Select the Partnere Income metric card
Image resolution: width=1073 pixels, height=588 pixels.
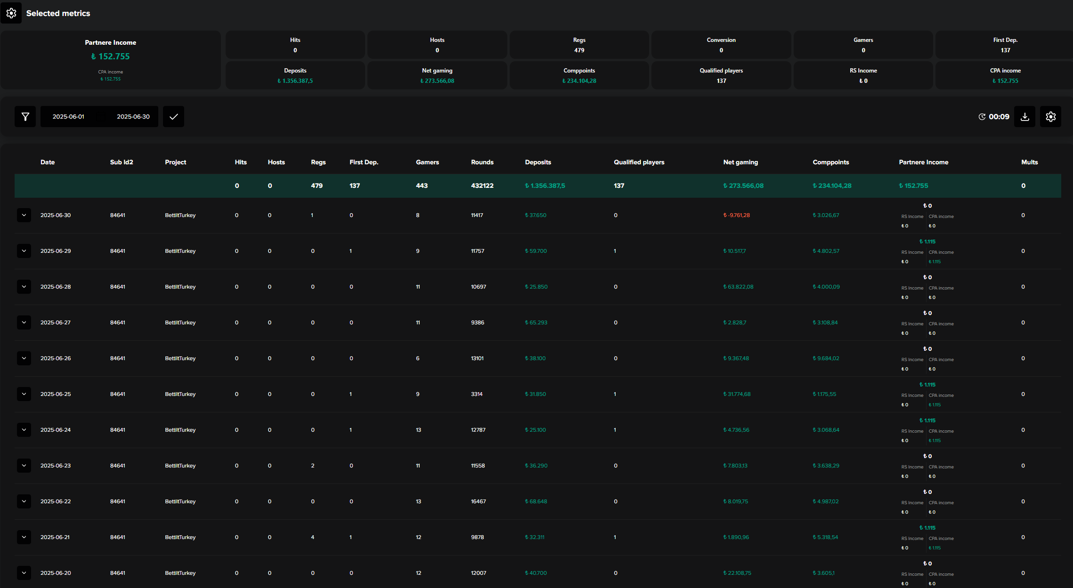coord(111,60)
